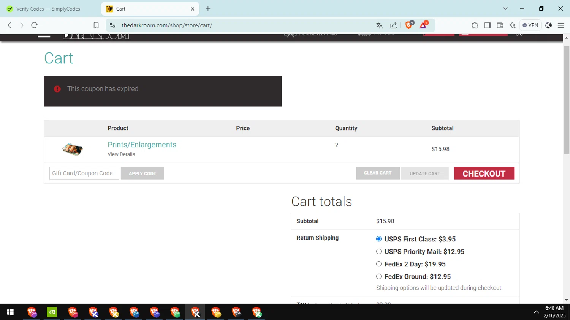
Task: Bookmark this page
Action: pos(96,25)
